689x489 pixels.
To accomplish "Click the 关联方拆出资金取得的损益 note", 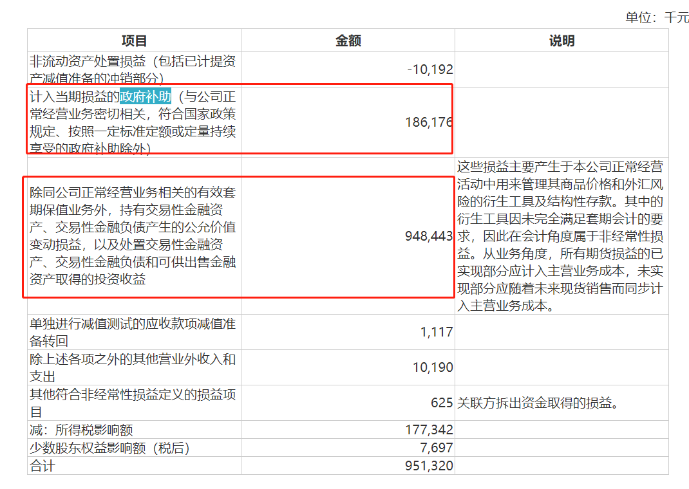I will [x=538, y=403].
